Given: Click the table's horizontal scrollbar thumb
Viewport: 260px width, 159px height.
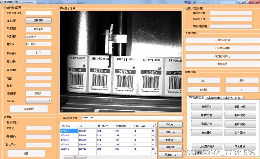Looking at the screenshot, I should coord(75,157).
